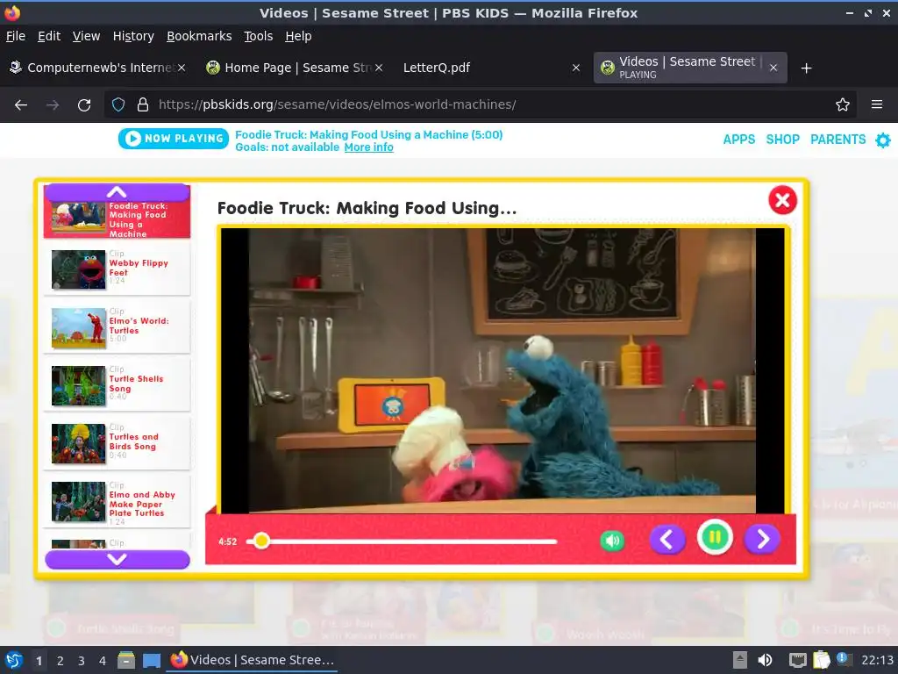
Task: Close the Computernewb's Internet tab
Action: 182,68
